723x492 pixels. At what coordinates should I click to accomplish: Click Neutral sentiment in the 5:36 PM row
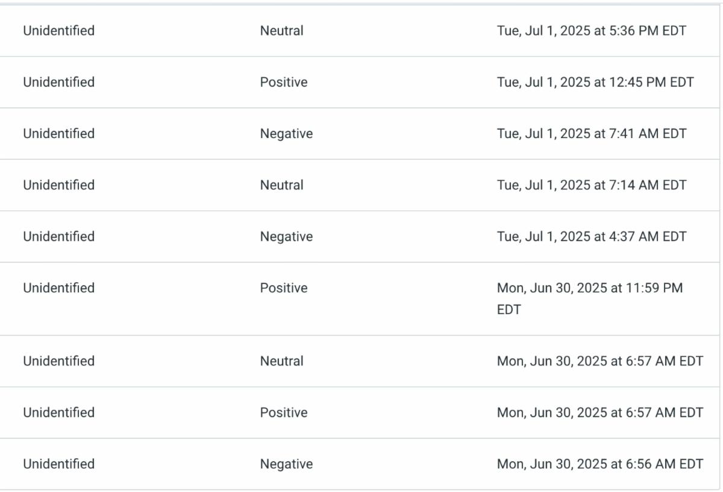[x=281, y=31]
